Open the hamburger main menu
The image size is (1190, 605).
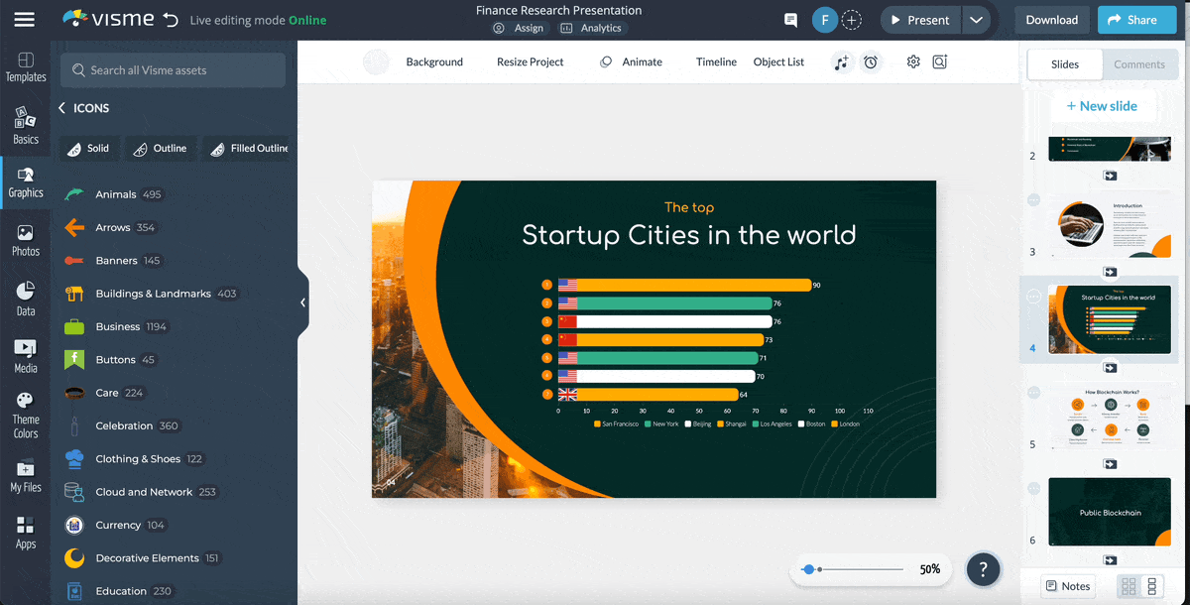click(x=25, y=20)
